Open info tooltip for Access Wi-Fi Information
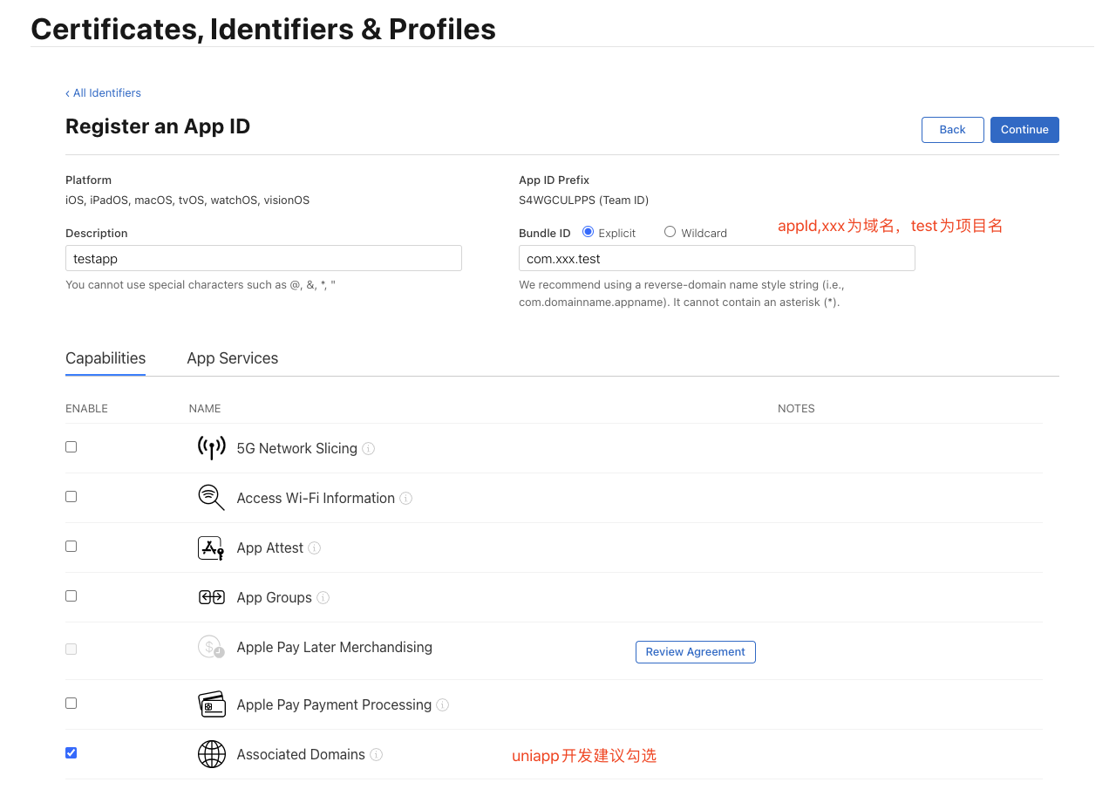The image size is (1116, 789). pos(406,499)
